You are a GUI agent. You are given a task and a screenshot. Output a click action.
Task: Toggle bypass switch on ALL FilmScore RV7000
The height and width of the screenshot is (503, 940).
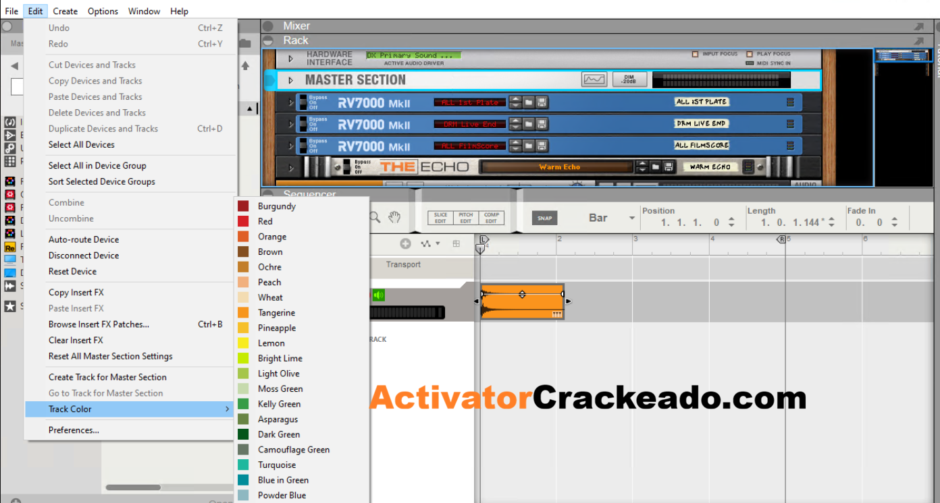click(302, 146)
